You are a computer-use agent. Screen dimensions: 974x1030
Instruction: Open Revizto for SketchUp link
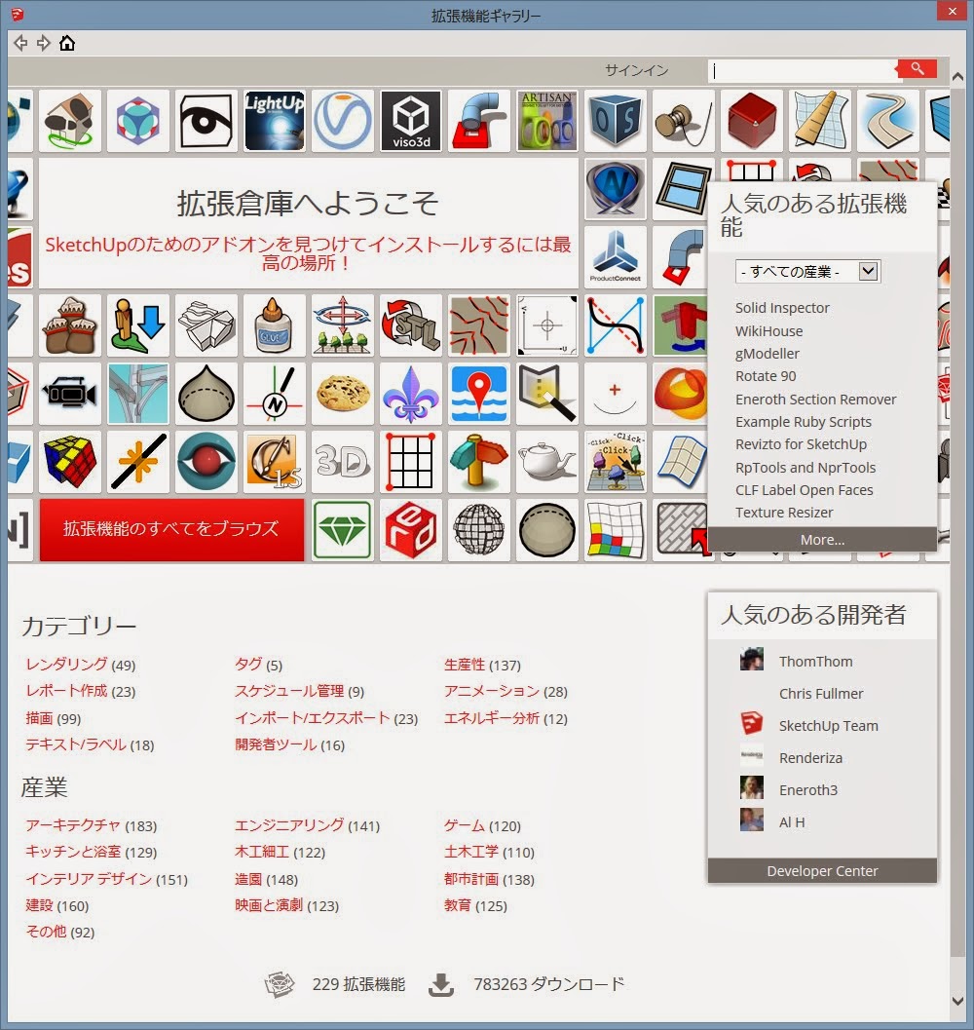click(x=802, y=444)
